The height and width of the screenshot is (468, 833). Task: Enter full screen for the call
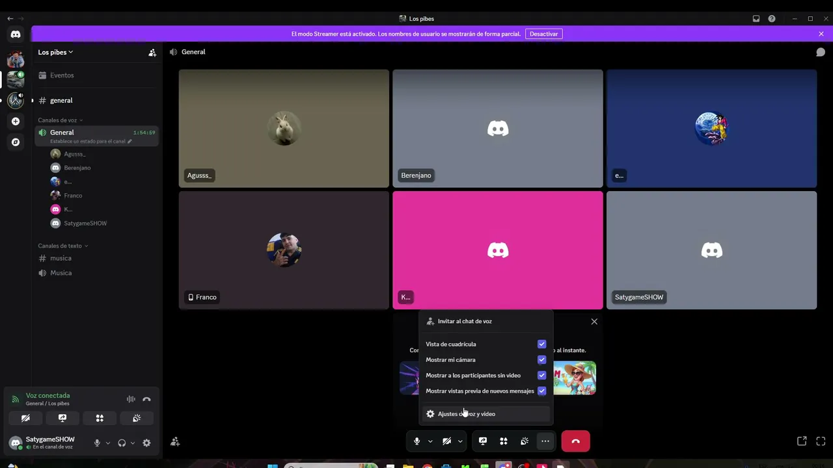(x=821, y=441)
